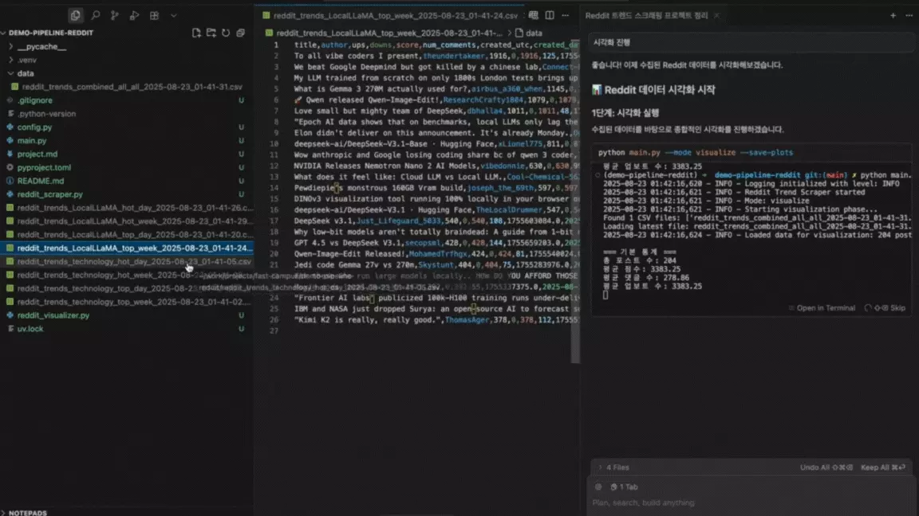Focus the Plan, search, build anything input
The image size is (919, 516).
pyautogui.click(x=750, y=502)
